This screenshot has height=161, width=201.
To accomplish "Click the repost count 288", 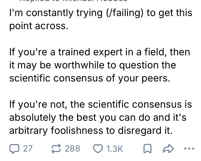I will pyautogui.click(x=72, y=148).
